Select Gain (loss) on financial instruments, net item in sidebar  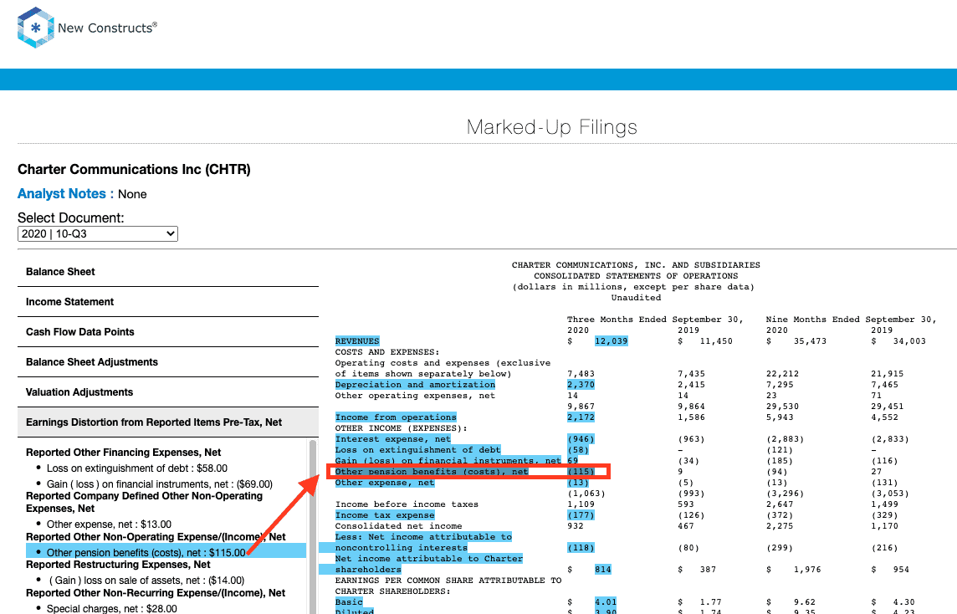tap(159, 484)
